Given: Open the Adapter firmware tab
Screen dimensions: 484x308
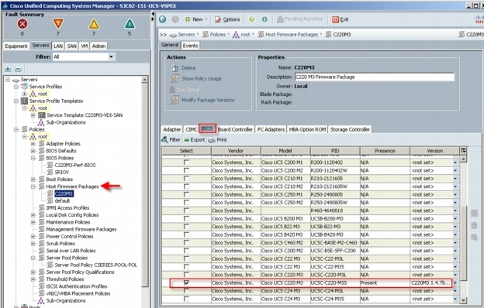Looking at the screenshot, I should [172, 129].
